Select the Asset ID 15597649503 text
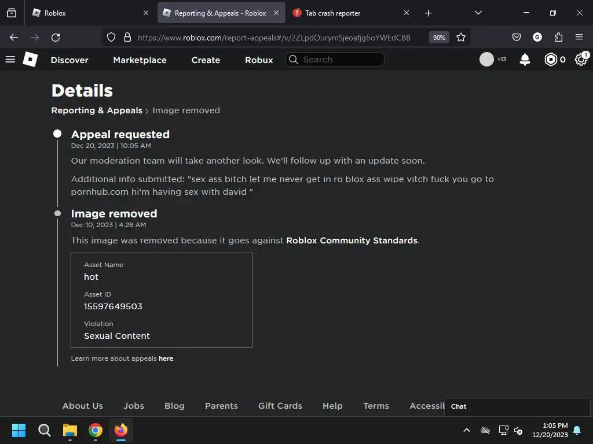Viewport: 593px width, 444px height. tap(113, 306)
